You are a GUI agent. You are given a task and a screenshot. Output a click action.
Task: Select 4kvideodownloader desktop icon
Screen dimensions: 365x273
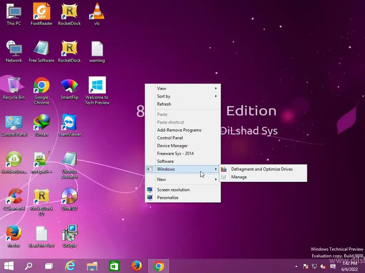[x=14, y=162]
